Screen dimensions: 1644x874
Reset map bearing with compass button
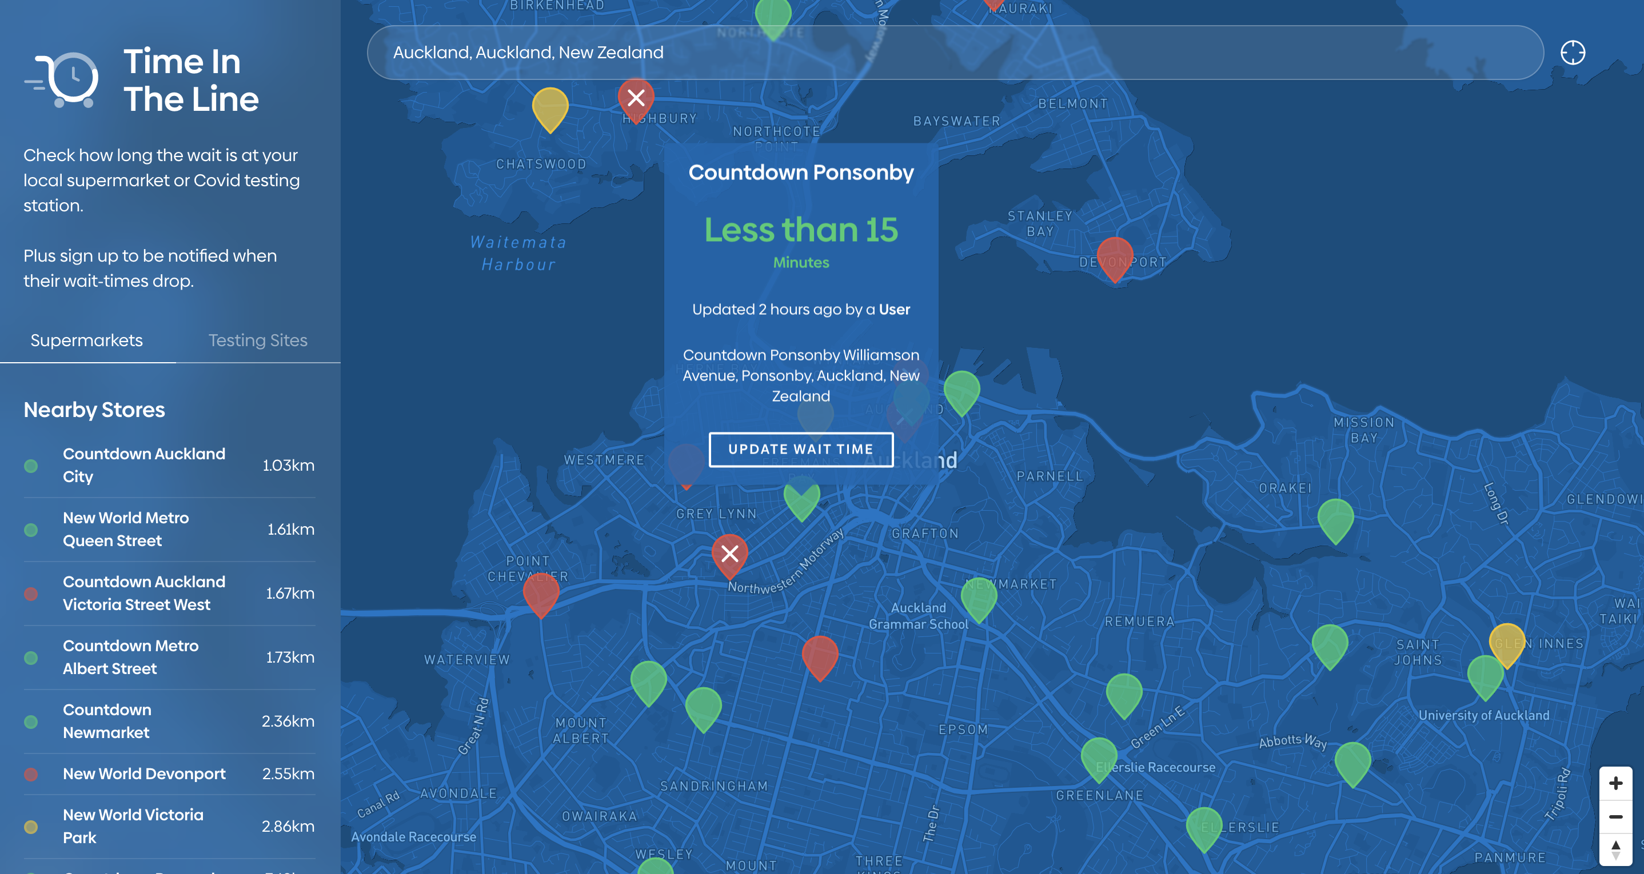pyautogui.click(x=1615, y=850)
